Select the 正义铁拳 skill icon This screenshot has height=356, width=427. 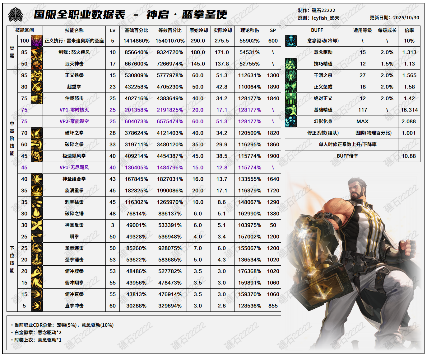pyautogui.click(x=37, y=75)
